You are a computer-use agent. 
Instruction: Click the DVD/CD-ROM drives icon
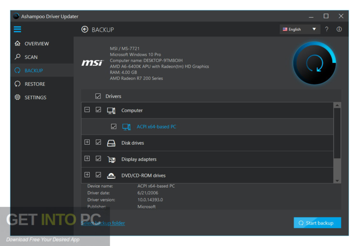pos(111,176)
